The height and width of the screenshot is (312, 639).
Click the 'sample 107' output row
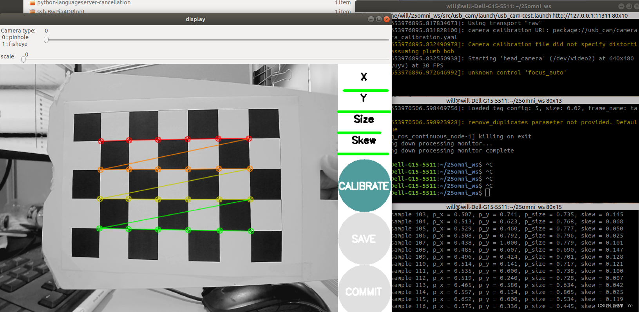coord(508,243)
